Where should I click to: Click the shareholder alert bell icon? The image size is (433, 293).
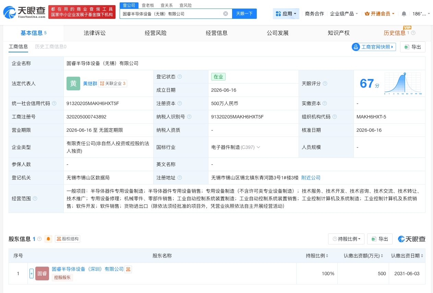click(48, 239)
